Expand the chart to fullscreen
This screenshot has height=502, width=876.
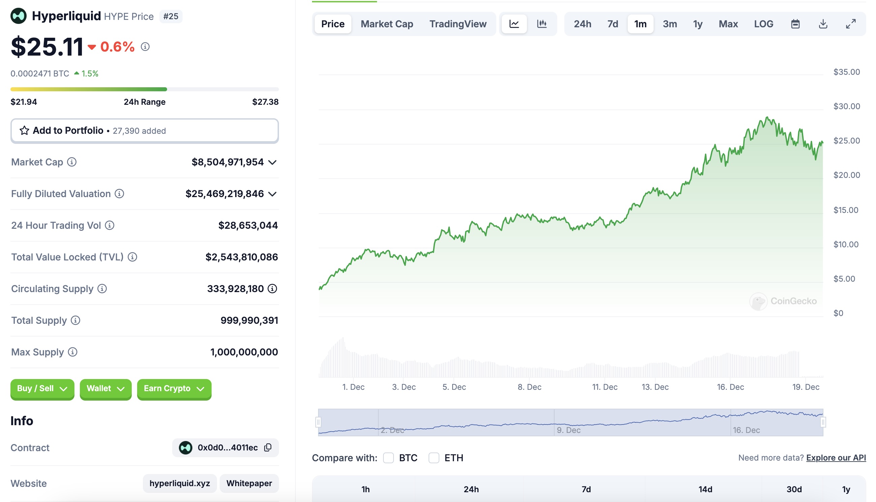coord(851,24)
